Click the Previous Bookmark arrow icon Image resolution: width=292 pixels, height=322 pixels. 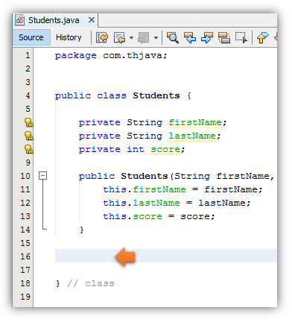[262, 38]
